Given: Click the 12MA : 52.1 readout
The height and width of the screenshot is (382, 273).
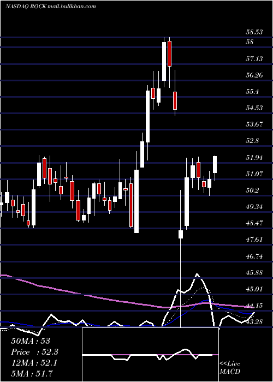Looking at the screenshot, I should pyautogui.click(x=34, y=363).
